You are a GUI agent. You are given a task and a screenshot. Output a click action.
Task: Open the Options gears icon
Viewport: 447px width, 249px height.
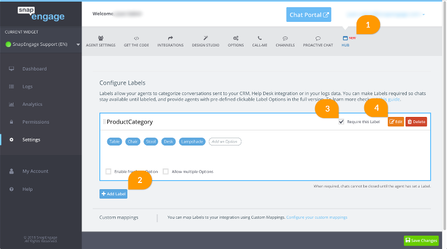(x=235, y=38)
